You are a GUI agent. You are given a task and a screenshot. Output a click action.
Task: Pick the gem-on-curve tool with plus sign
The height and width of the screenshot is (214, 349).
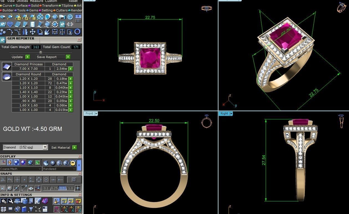click(18, 17)
